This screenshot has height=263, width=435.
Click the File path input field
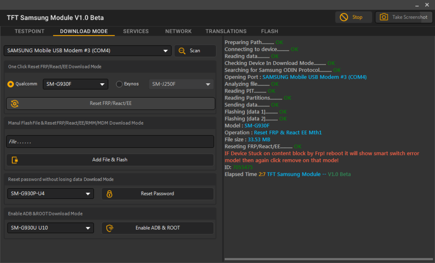pyautogui.click(x=110, y=141)
